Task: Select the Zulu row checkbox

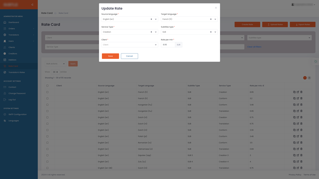Action: (x=47, y=162)
